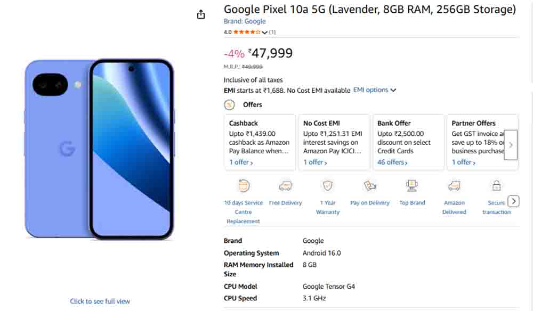Viewport: 533px width, 311px height.
Task: Expand the EMI options dropdown
Action: click(x=374, y=90)
